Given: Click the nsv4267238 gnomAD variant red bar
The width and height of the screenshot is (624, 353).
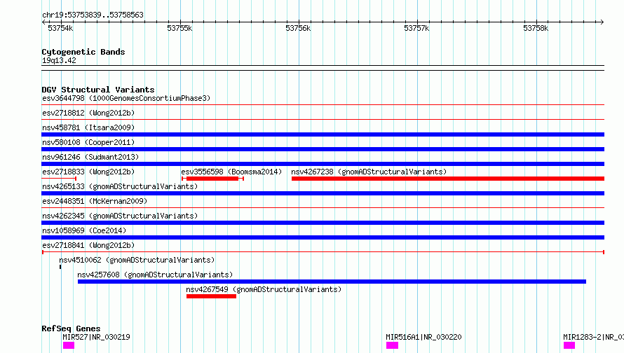Looking at the screenshot, I should (448, 179).
